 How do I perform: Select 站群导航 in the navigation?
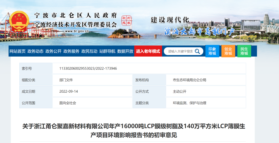pos(107,51)
